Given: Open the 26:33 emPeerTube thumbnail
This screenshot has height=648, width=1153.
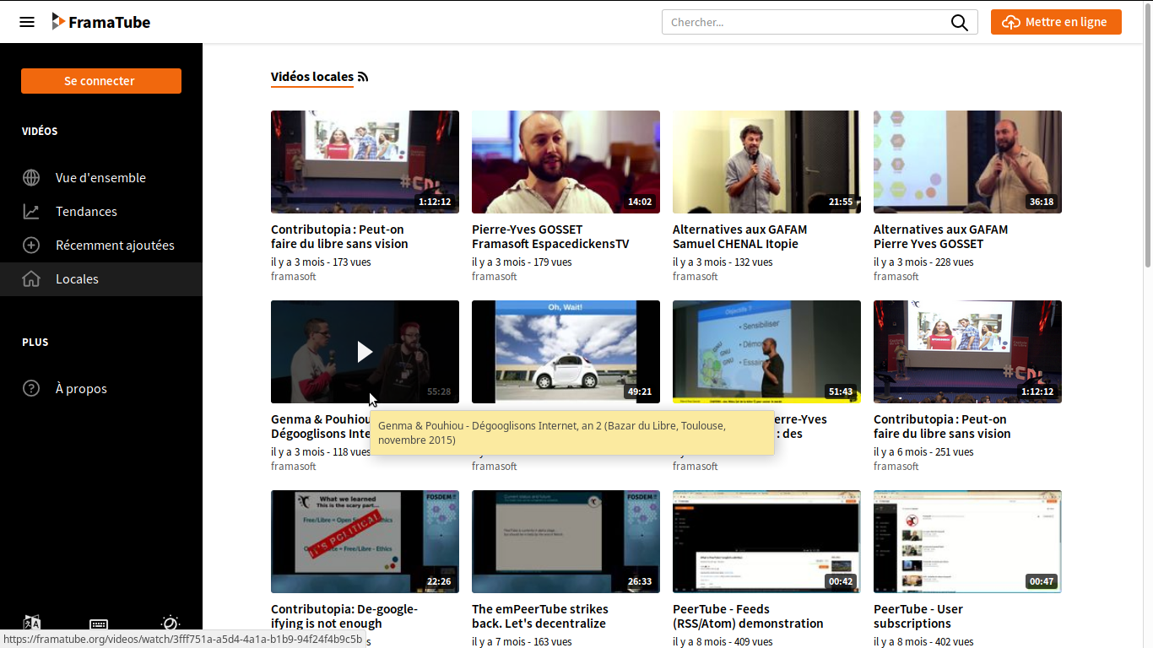Looking at the screenshot, I should [x=566, y=542].
